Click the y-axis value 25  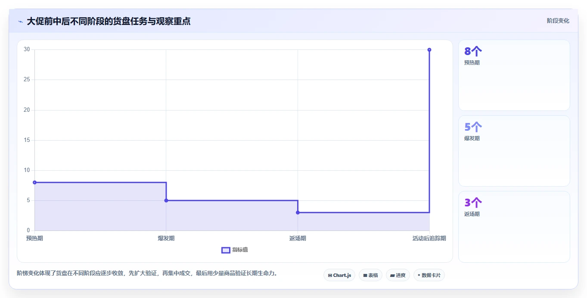(27, 80)
